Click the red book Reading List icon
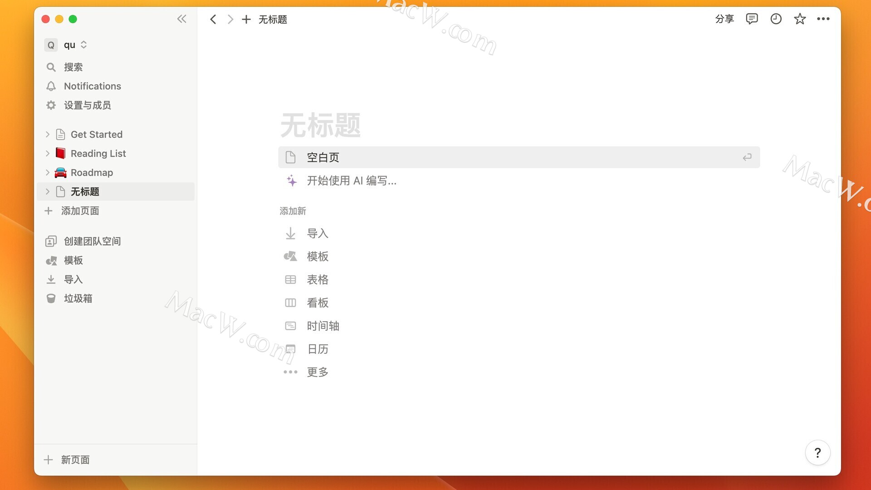Viewport: 871px width, 490px height. (60, 153)
